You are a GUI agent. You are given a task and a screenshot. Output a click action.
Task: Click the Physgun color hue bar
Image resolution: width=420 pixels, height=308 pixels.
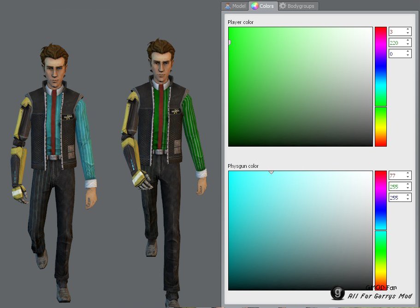[x=381, y=231]
